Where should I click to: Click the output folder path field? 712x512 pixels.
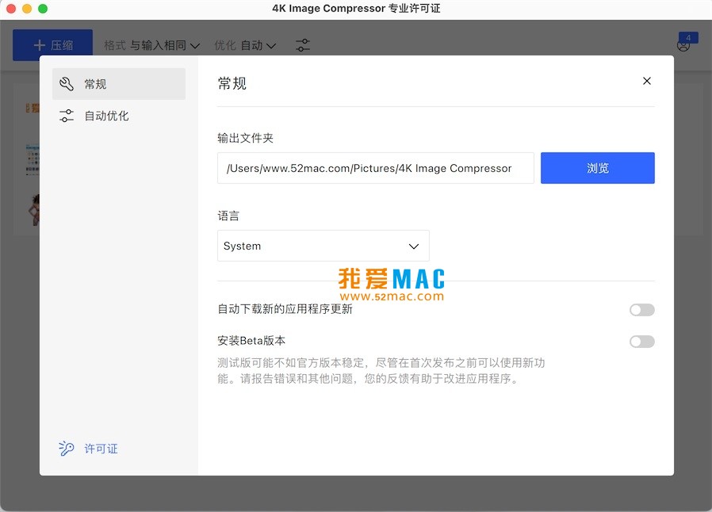pos(376,168)
